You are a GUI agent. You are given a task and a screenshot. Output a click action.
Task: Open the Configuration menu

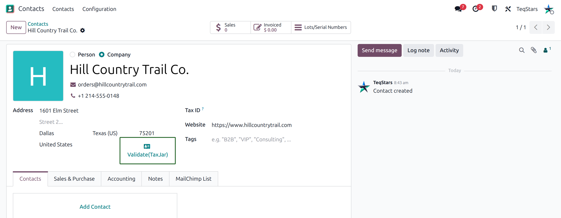coord(99,9)
